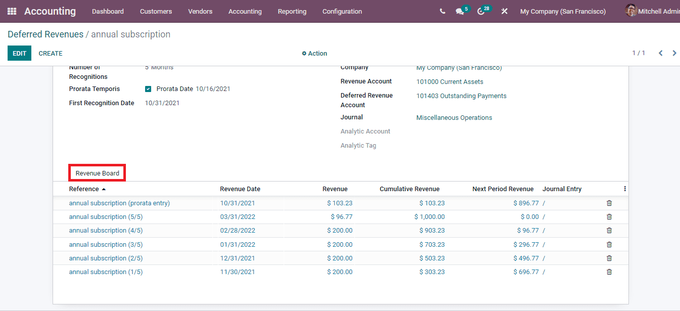Open the phone call icon in the top bar
The image size is (680, 311).
pos(442,11)
